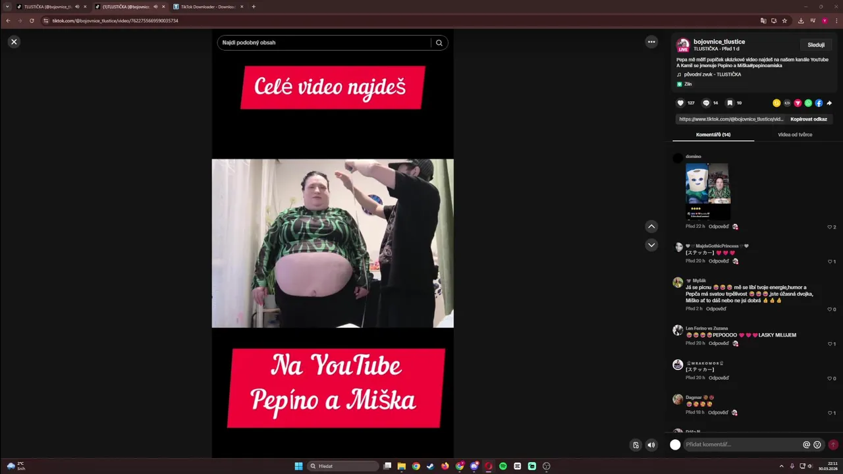
Task: Click the yellow repost icon
Action: [776, 103]
